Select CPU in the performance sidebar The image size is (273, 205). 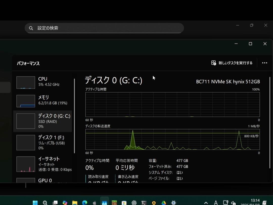42,82
